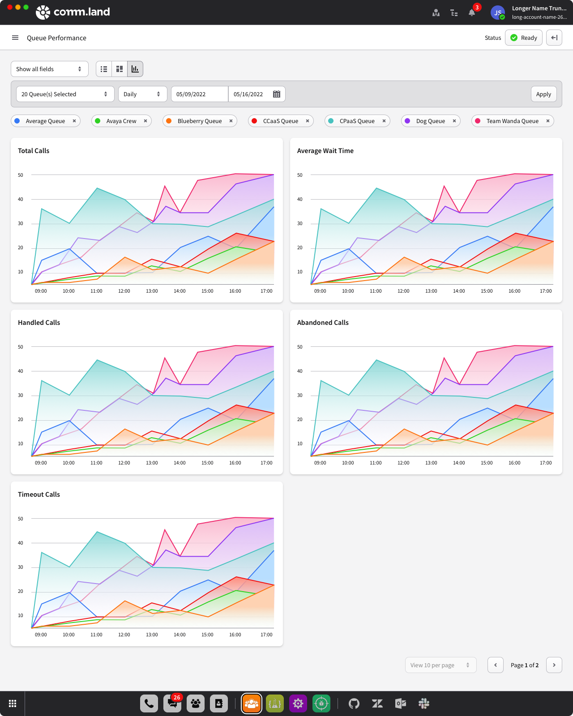Click Page 1 of 2 label
This screenshot has height=716, width=573.
point(525,665)
